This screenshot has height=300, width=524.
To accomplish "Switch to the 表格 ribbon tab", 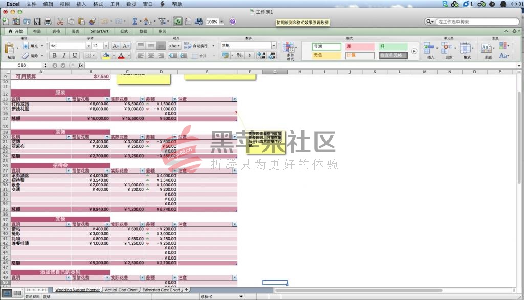I will (x=56, y=31).
